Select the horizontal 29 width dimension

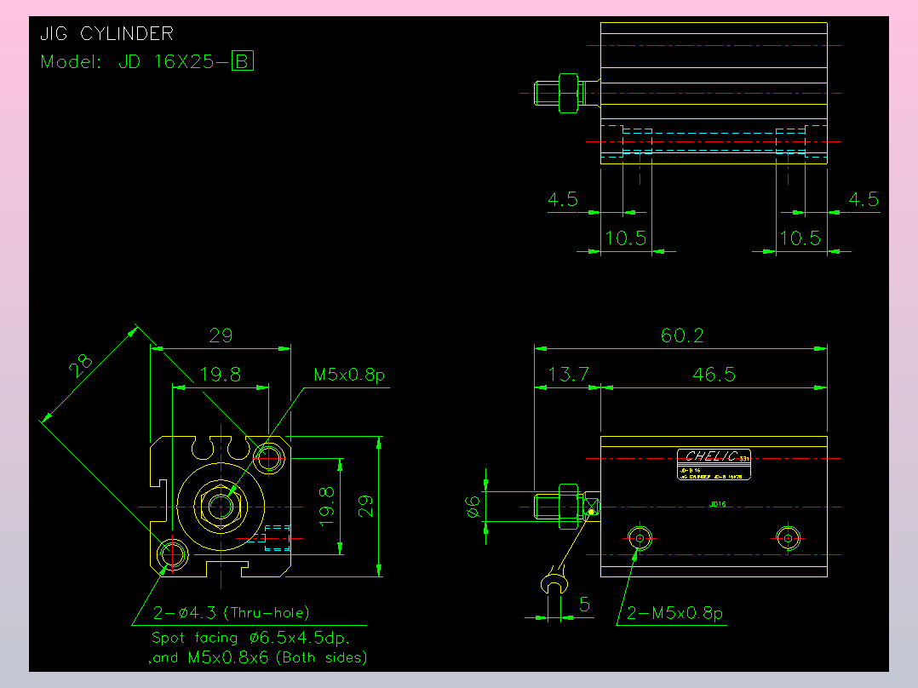[221, 335]
